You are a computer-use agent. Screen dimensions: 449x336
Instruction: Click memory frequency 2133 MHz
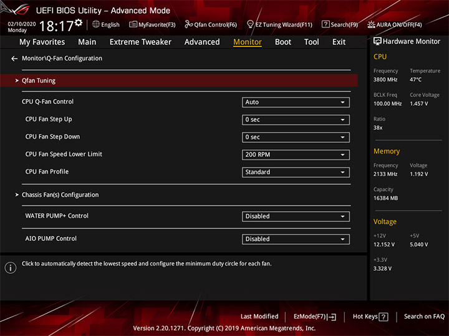click(385, 174)
